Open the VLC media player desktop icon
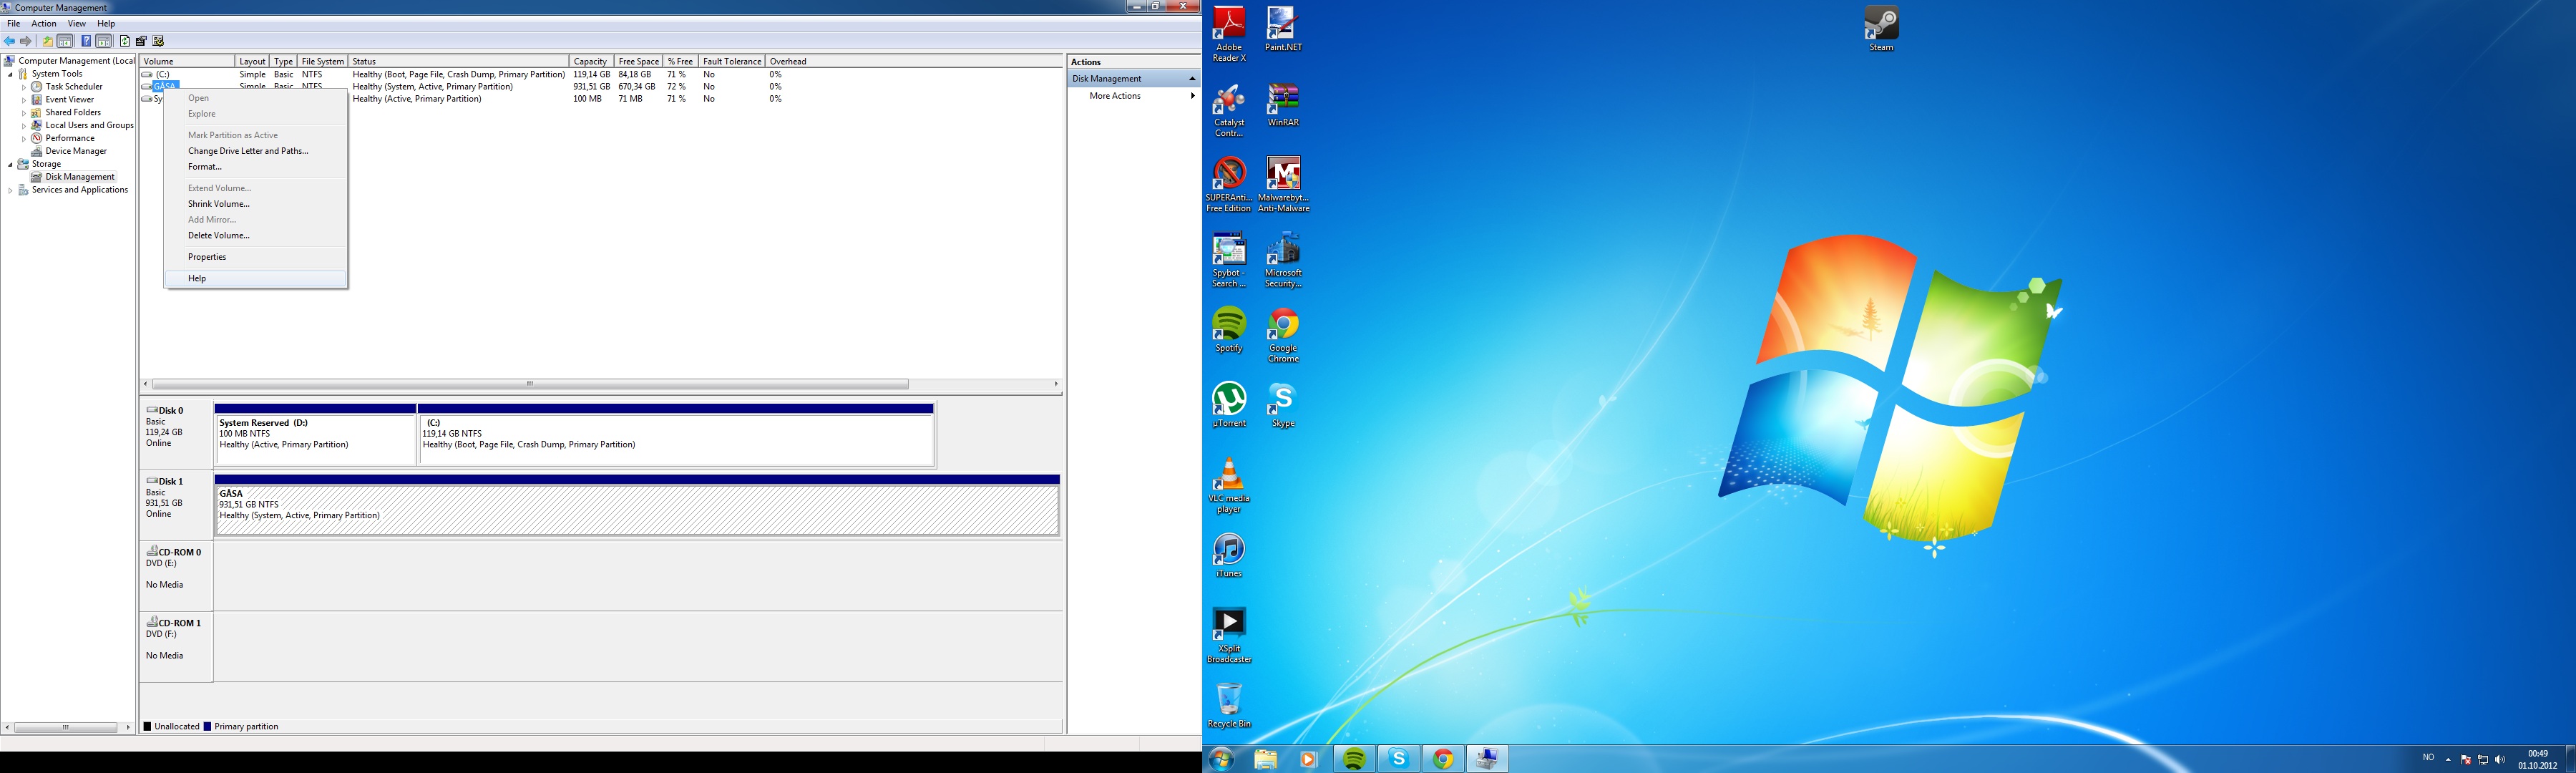 click(x=1229, y=486)
